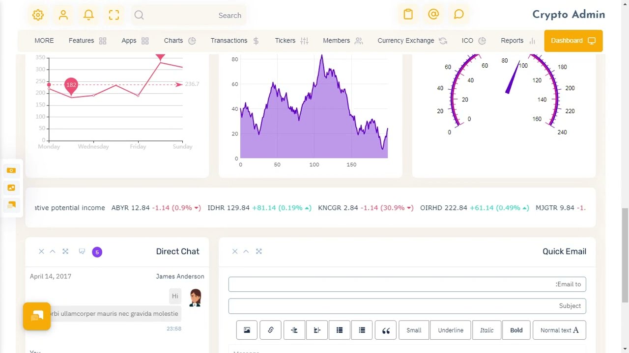Apply Small text style in email editor
Screen dimensions: 629x353
tap(414, 330)
